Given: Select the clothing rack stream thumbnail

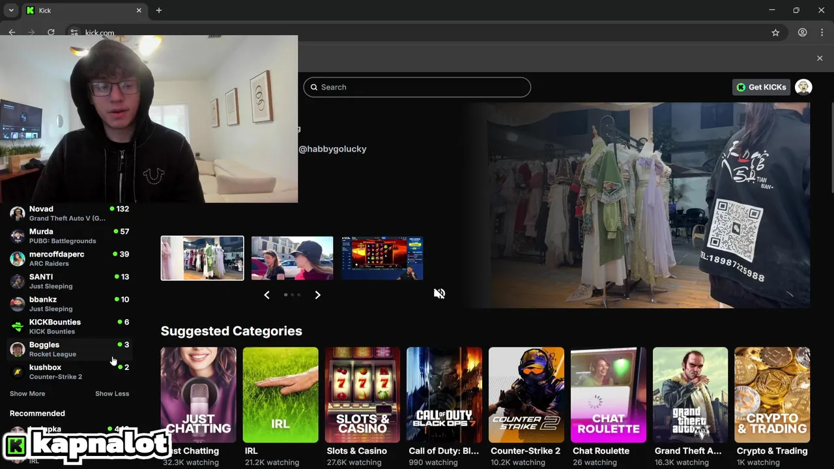Looking at the screenshot, I should tap(202, 258).
